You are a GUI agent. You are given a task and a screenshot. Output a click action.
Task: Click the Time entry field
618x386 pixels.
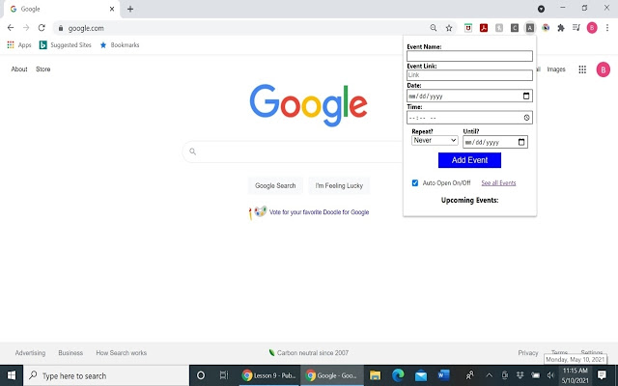click(469, 118)
